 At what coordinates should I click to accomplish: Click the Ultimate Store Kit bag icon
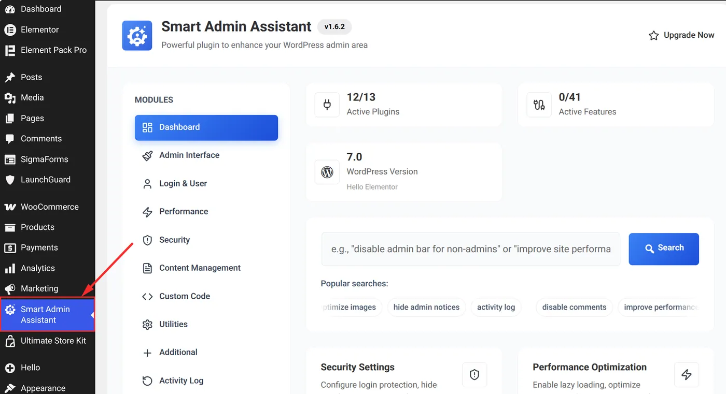(x=10, y=341)
